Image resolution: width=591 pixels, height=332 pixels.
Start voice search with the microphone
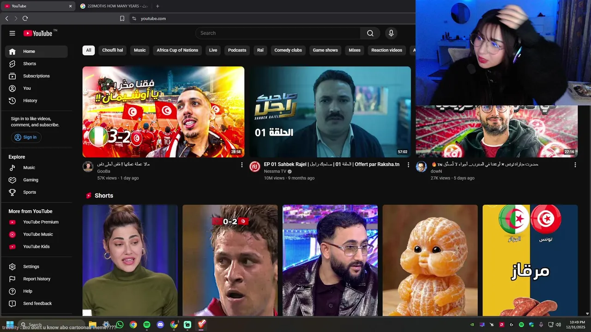pos(391,33)
